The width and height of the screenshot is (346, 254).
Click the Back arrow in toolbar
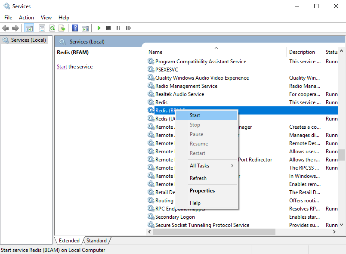click(6, 28)
